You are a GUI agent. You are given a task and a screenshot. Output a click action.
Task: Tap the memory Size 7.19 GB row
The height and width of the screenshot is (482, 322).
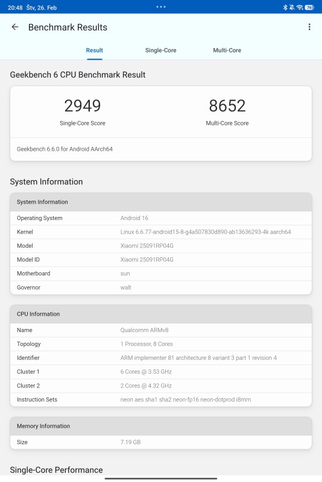pos(161,442)
